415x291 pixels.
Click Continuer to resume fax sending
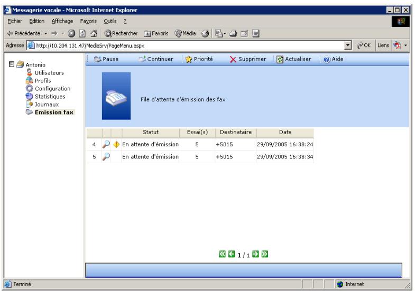156,59
